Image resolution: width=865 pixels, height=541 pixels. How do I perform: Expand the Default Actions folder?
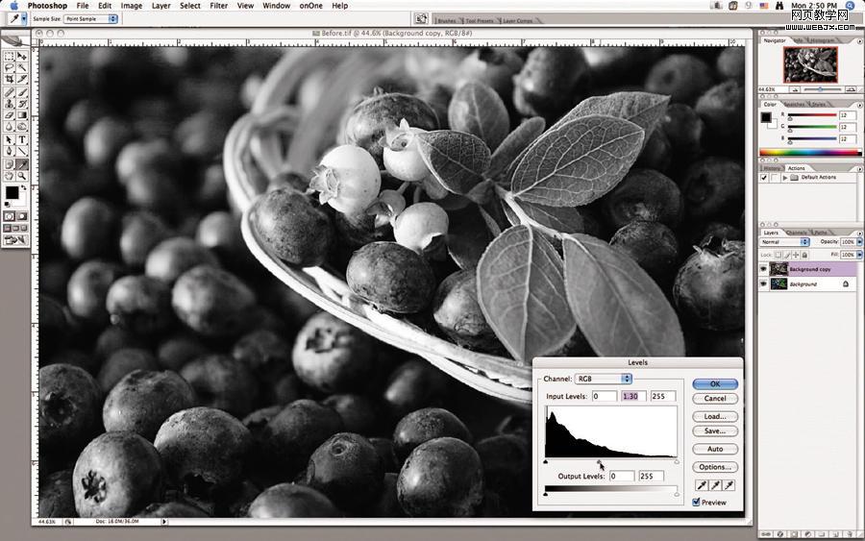(x=785, y=178)
